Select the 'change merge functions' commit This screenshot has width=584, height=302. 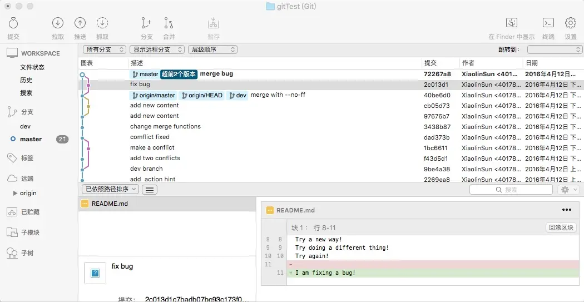[331, 127]
